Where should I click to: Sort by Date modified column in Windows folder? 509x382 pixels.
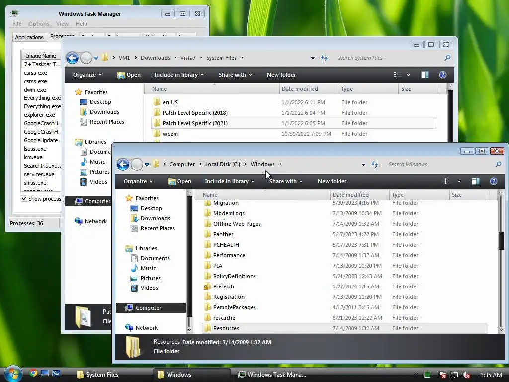click(x=360, y=195)
